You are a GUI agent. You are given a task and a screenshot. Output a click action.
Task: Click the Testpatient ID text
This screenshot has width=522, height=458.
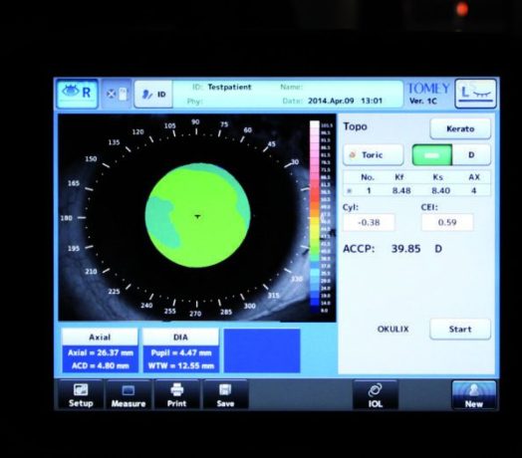pos(229,88)
